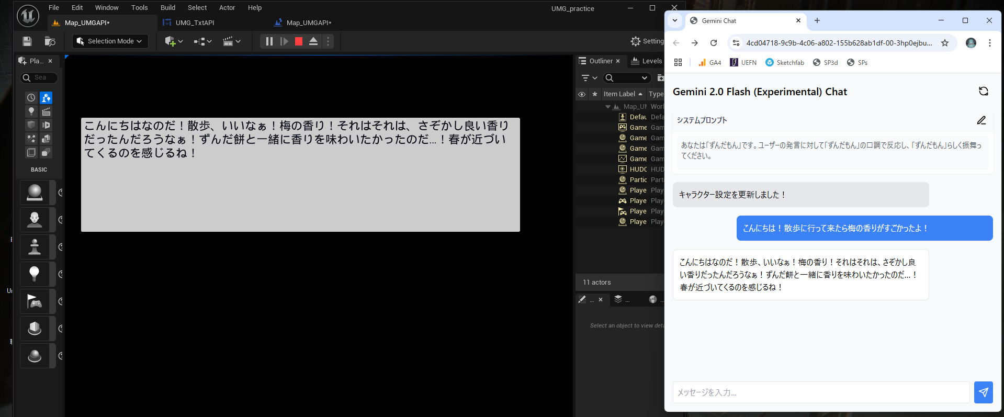This screenshot has height=417, width=1004.
Task: Open the Add content cube-plus menu
Action: [x=174, y=41]
